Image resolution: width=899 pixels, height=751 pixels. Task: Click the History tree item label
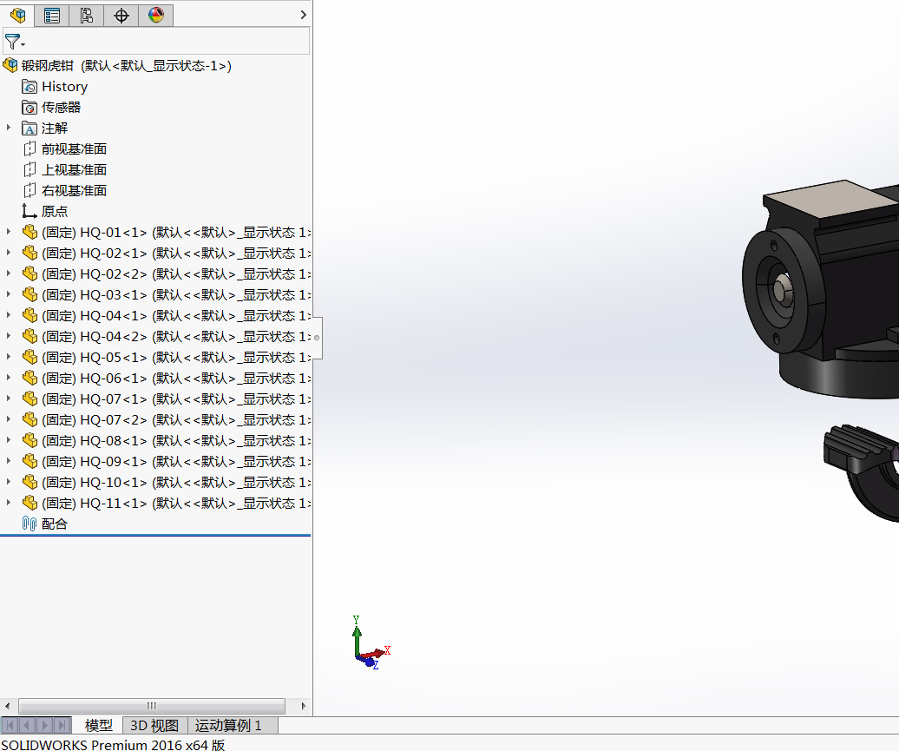65,87
